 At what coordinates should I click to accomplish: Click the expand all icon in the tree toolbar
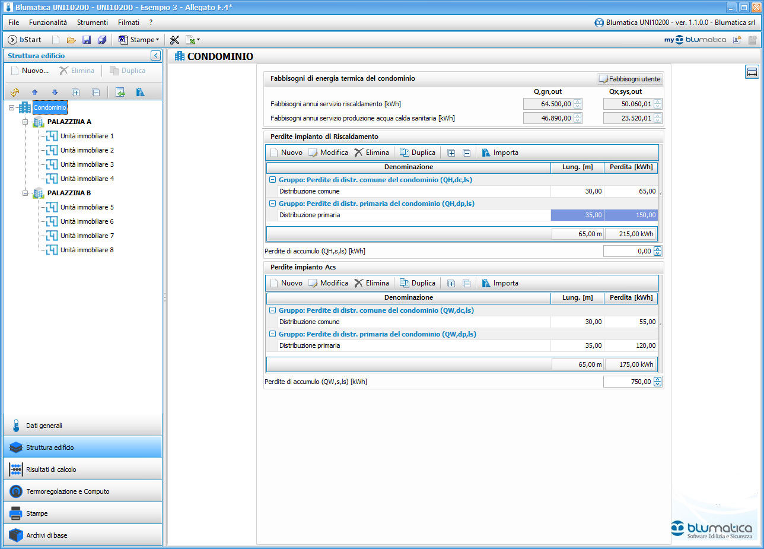click(75, 92)
